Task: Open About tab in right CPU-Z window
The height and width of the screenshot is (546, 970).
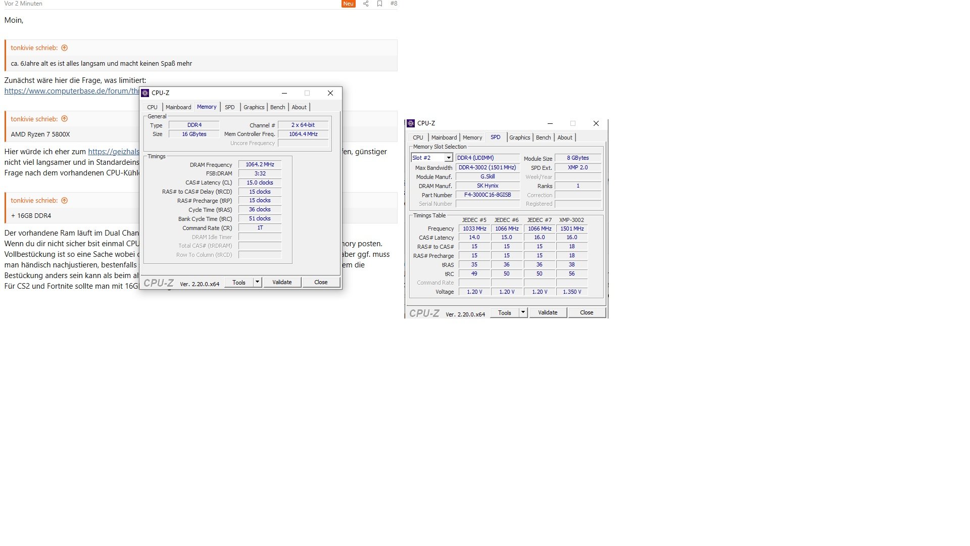Action: click(x=565, y=138)
